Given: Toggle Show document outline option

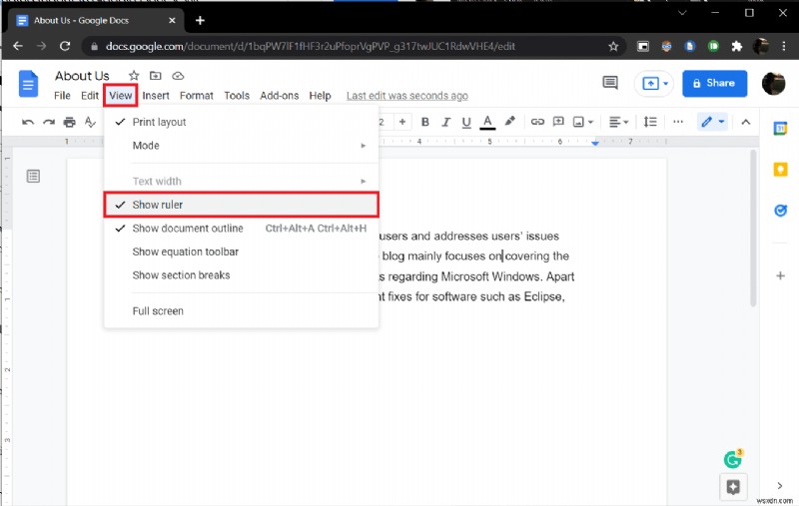Looking at the screenshot, I should pos(241,229).
